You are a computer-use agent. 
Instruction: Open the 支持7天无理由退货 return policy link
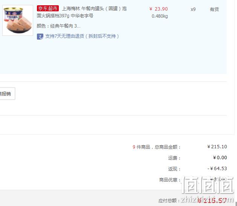82,36
